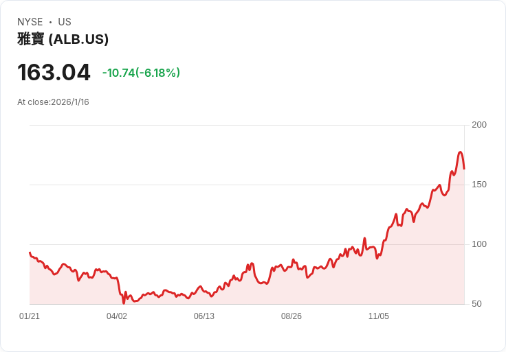The height and width of the screenshot is (352, 506).
Task: Open the 雅寶 (ALB.US) stock title
Action: (63, 40)
